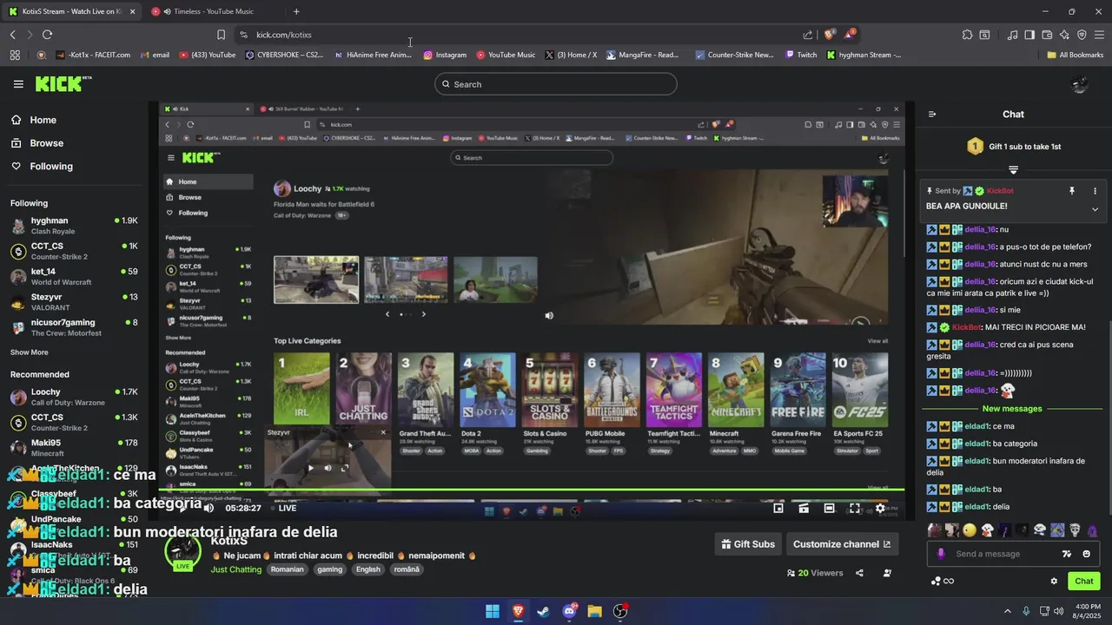Image resolution: width=1112 pixels, height=625 pixels.
Task: Open Brave Leo AI sparkle icon
Action: tap(1064, 35)
